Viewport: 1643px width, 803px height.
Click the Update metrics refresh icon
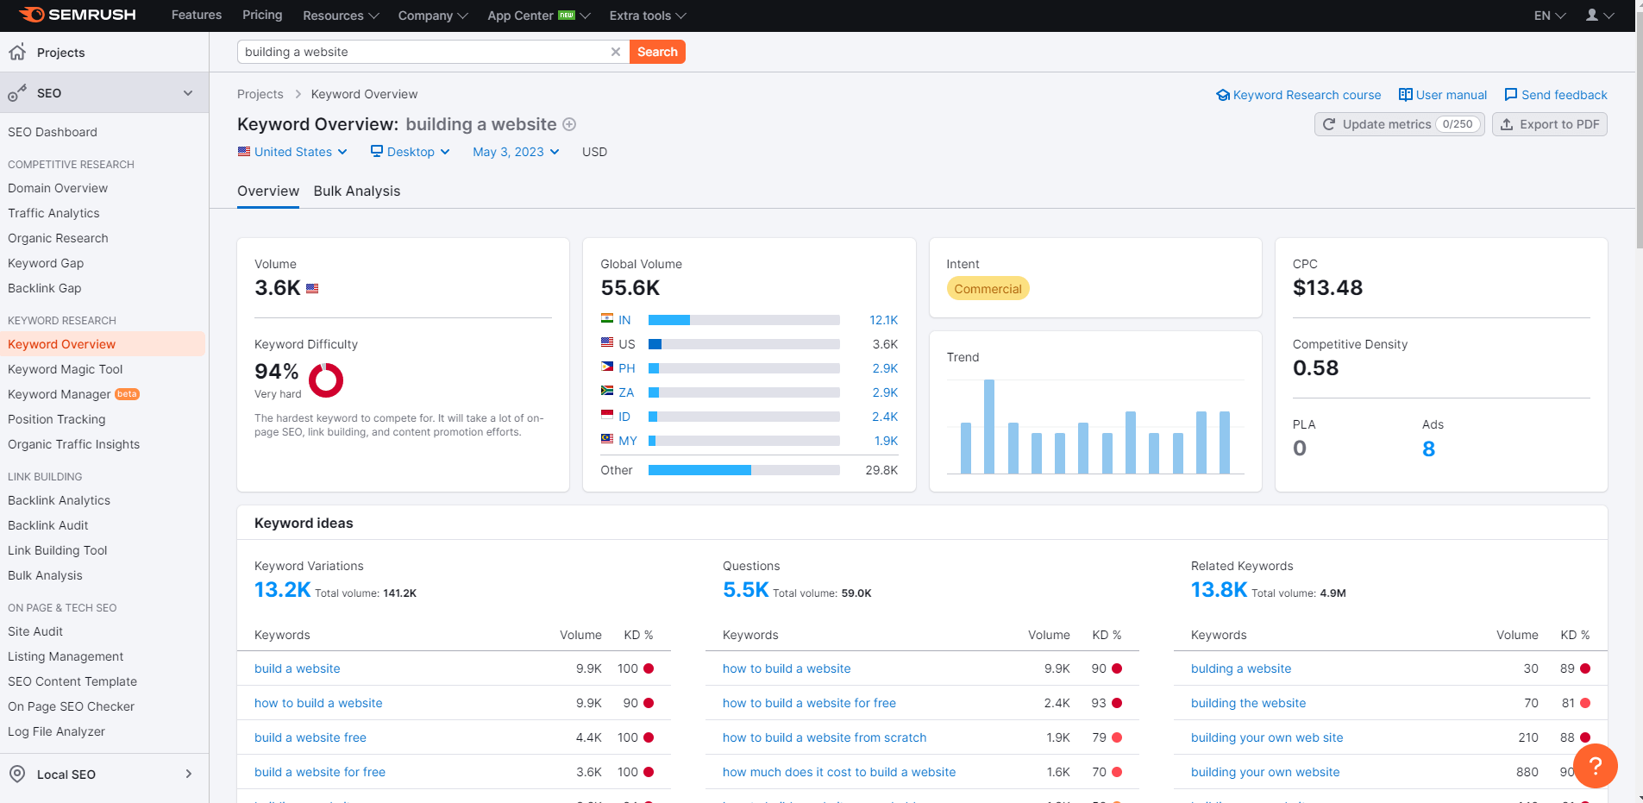coord(1329,124)
